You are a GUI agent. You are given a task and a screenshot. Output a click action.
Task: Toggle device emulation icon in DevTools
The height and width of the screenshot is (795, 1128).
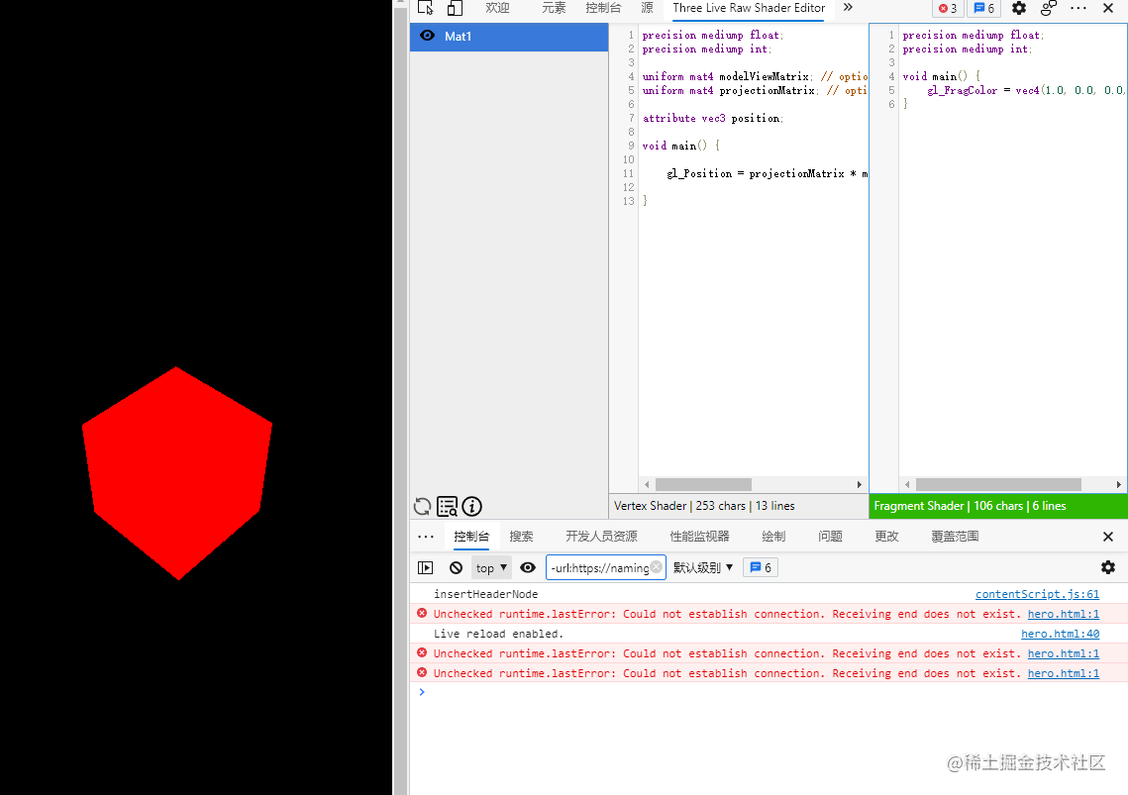455,8
